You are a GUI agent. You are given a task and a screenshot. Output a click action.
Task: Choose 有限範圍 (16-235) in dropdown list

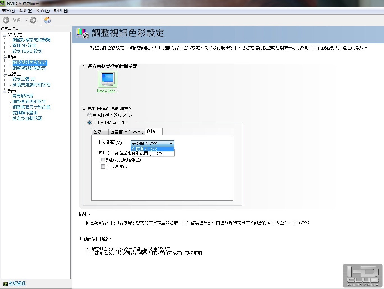pos(152,154)
